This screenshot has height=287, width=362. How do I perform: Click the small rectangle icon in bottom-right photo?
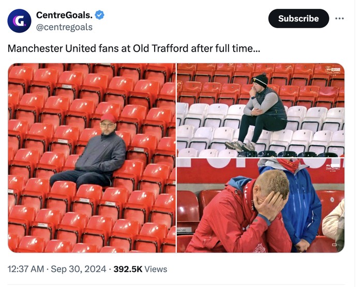(334, 243)
